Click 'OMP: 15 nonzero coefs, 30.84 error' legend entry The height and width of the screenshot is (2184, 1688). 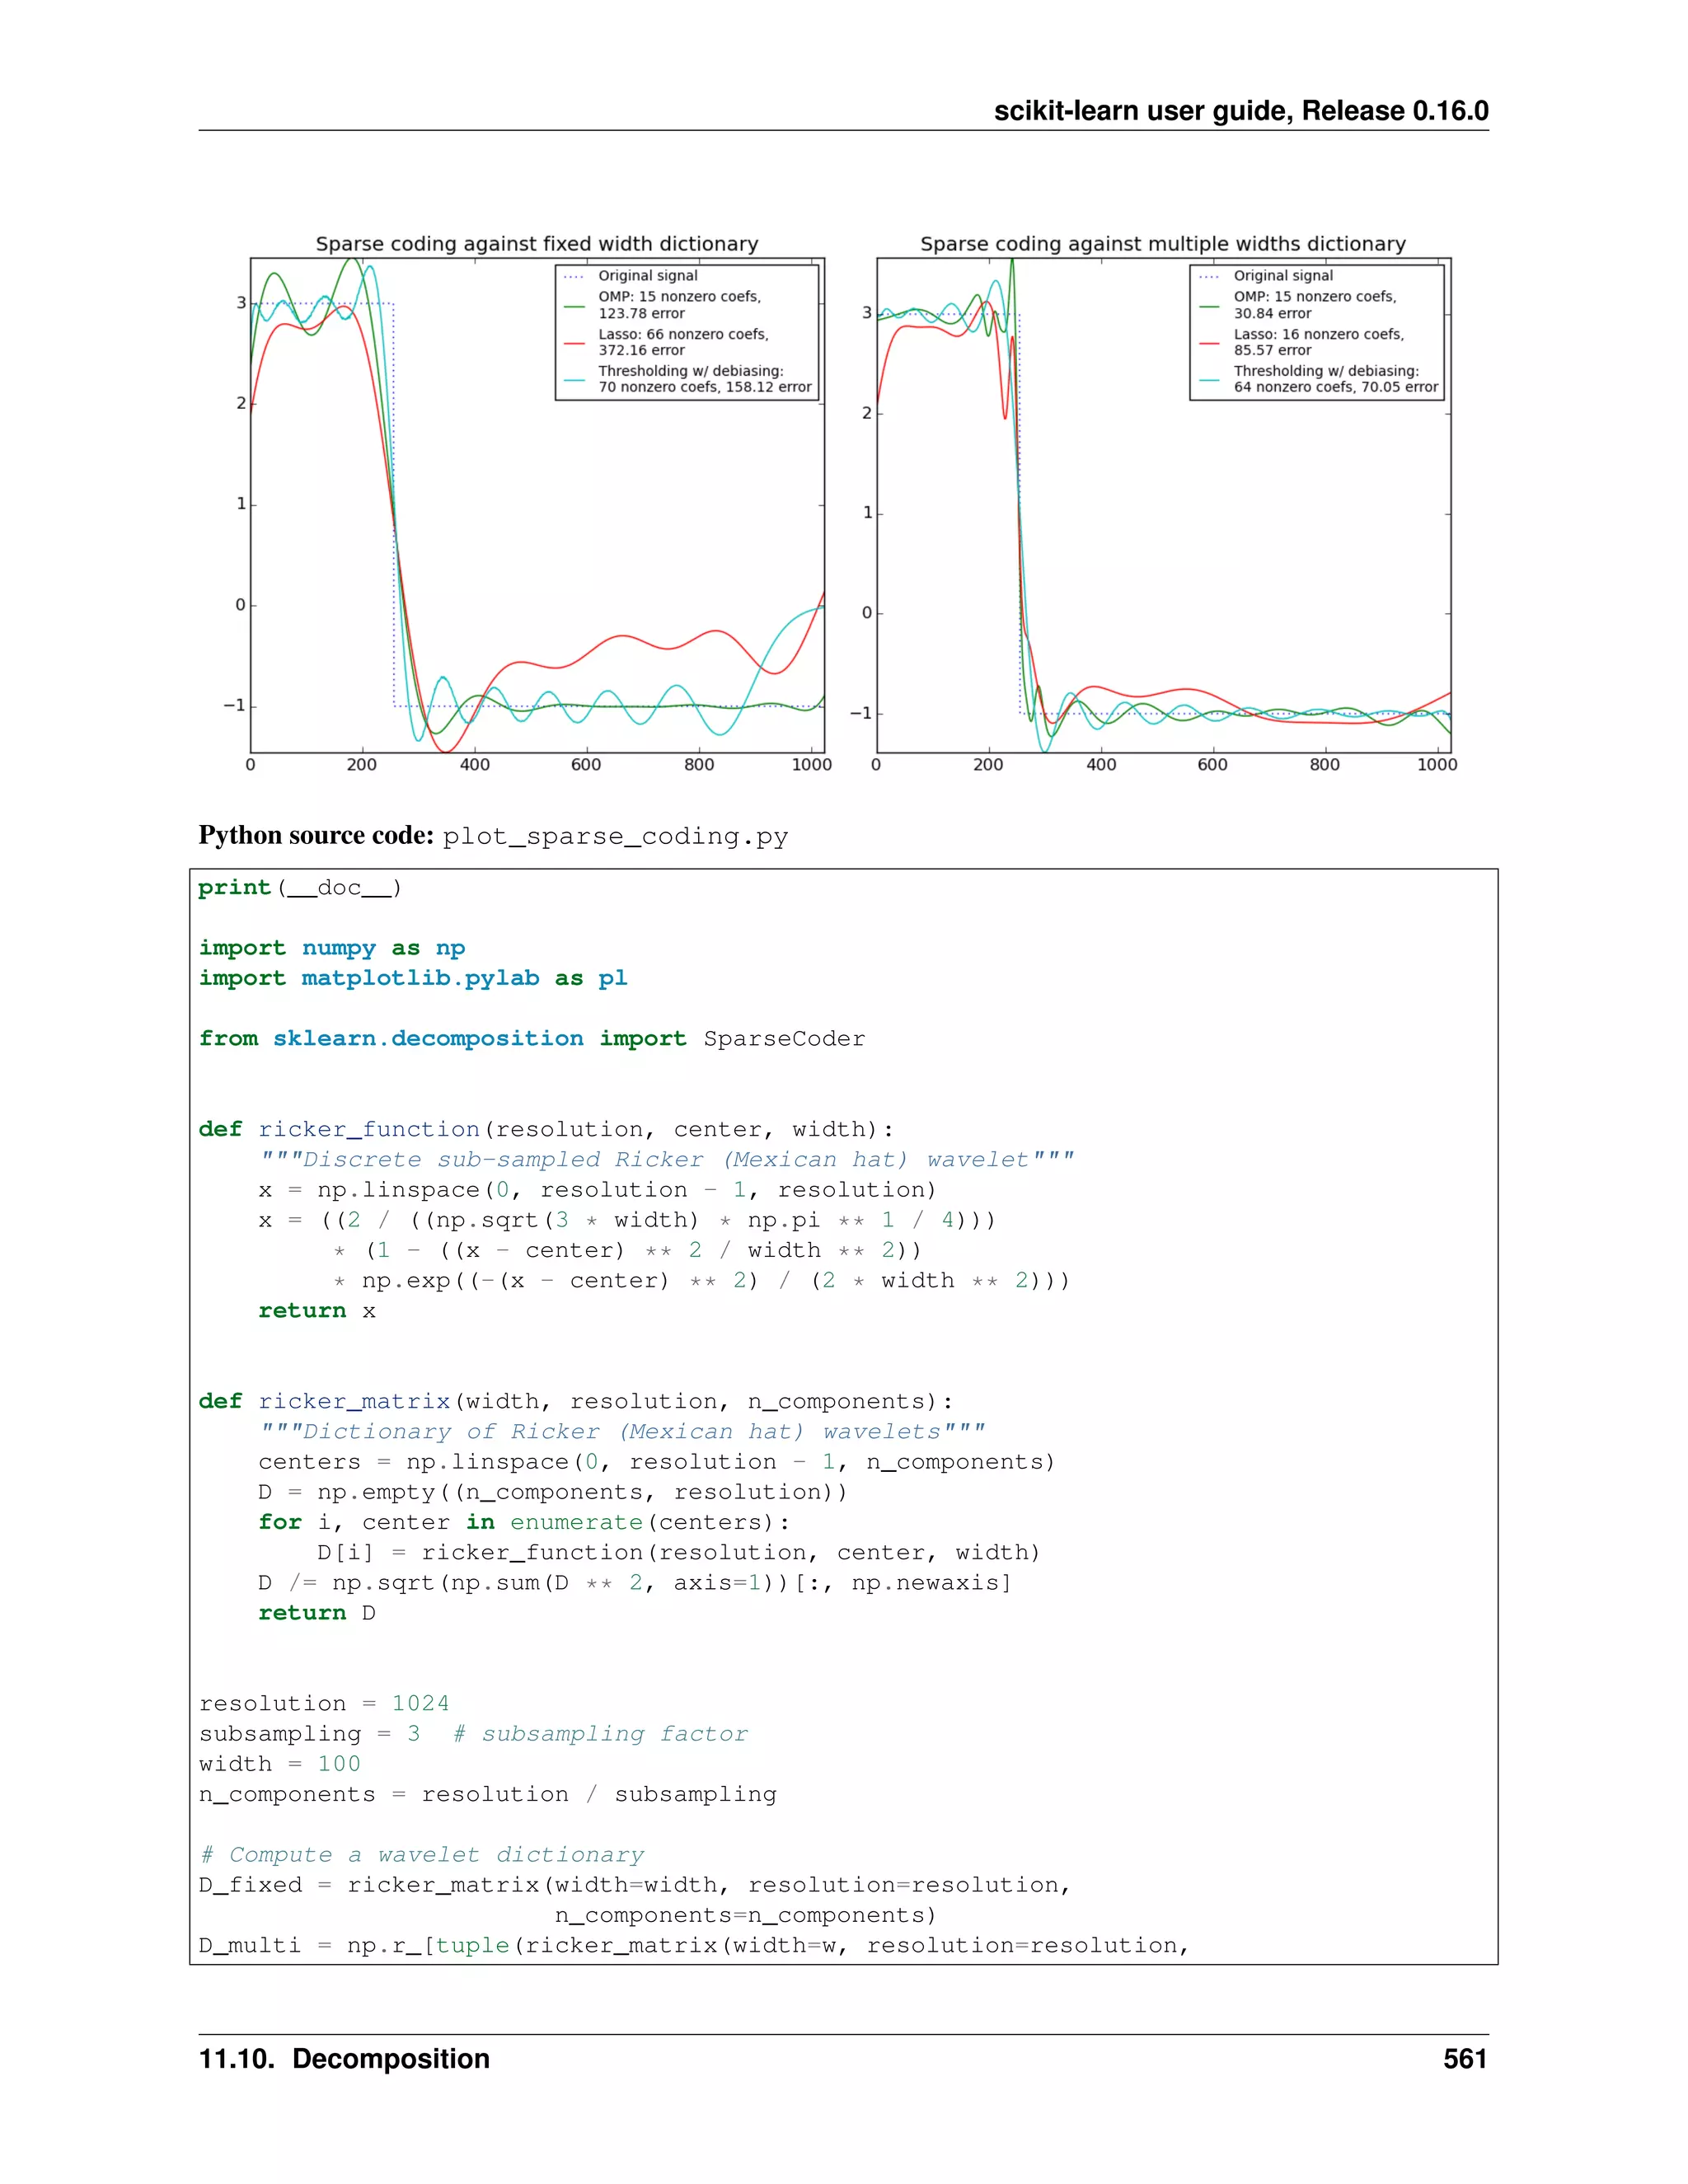(x=1298, y=305)
